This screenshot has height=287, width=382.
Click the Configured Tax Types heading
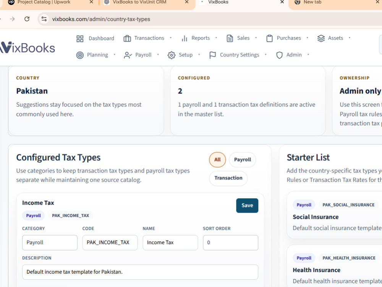pos(58,158)
